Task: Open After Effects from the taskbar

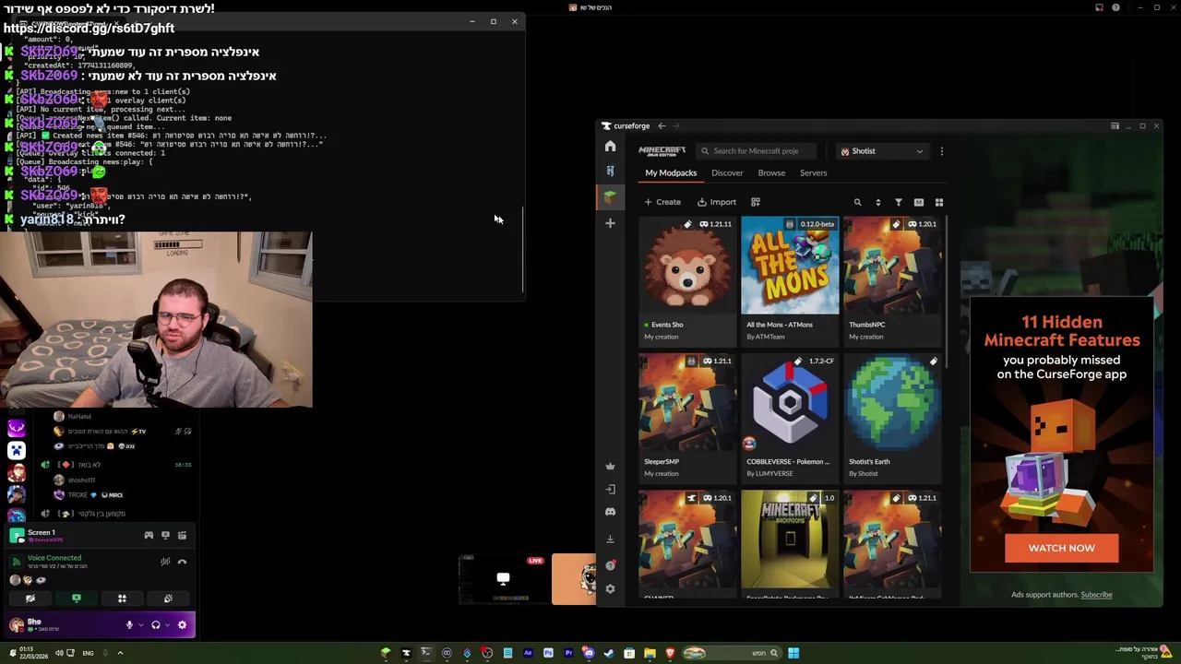Action: (528, 653)
